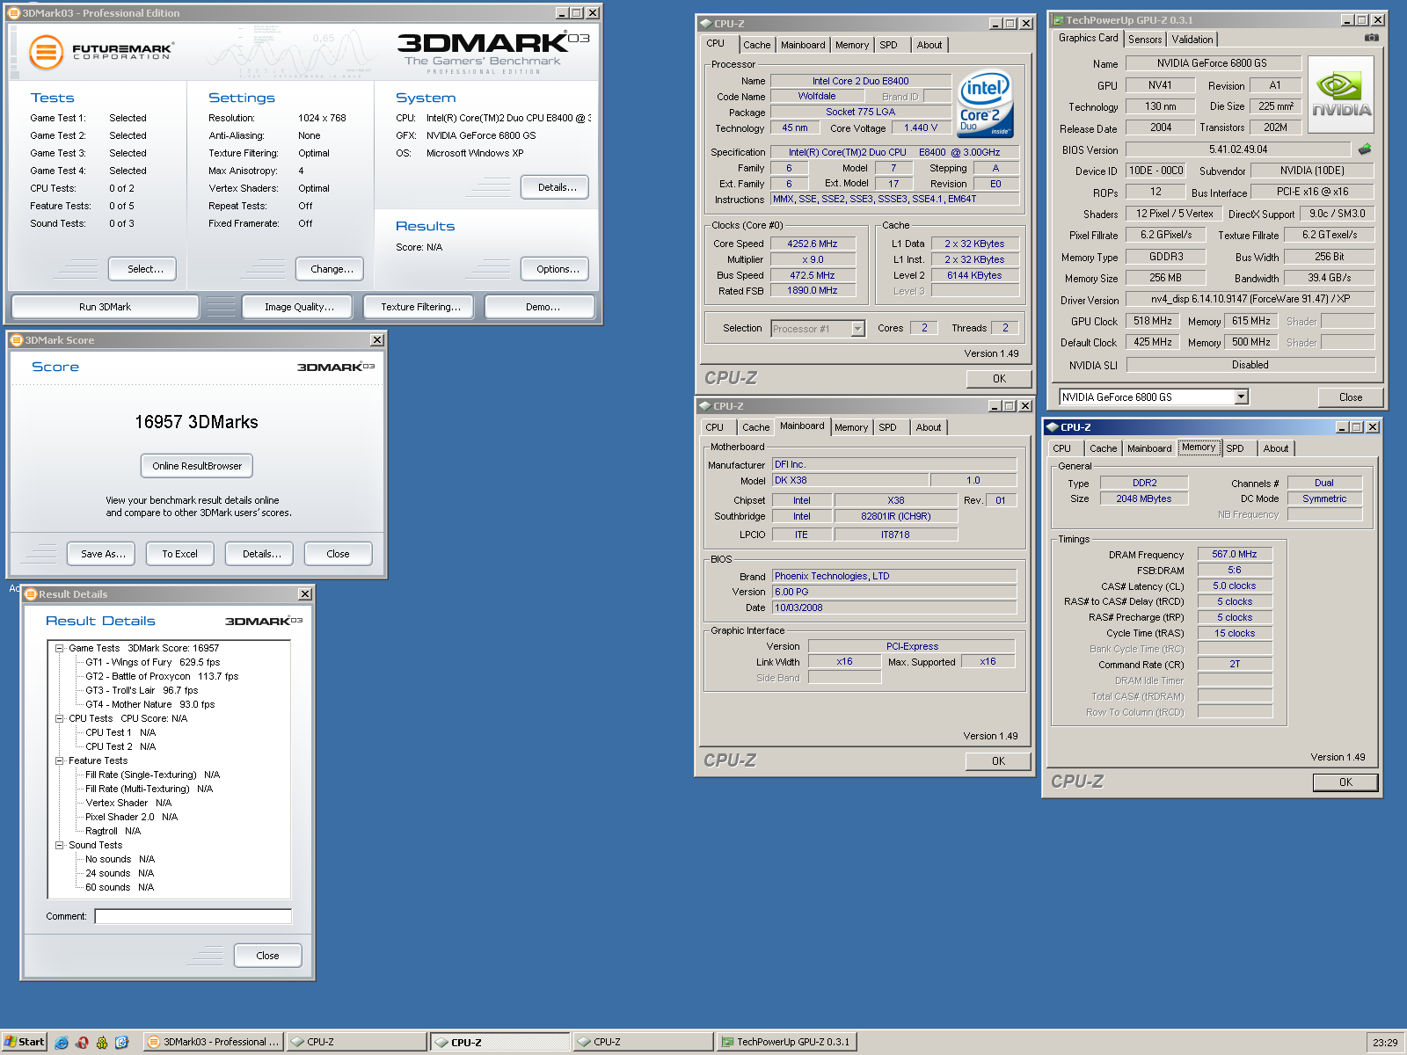Select GT4 - Mother Nature result row
This screenshot has height=1055, width=1407.
(x=149, y=704)
